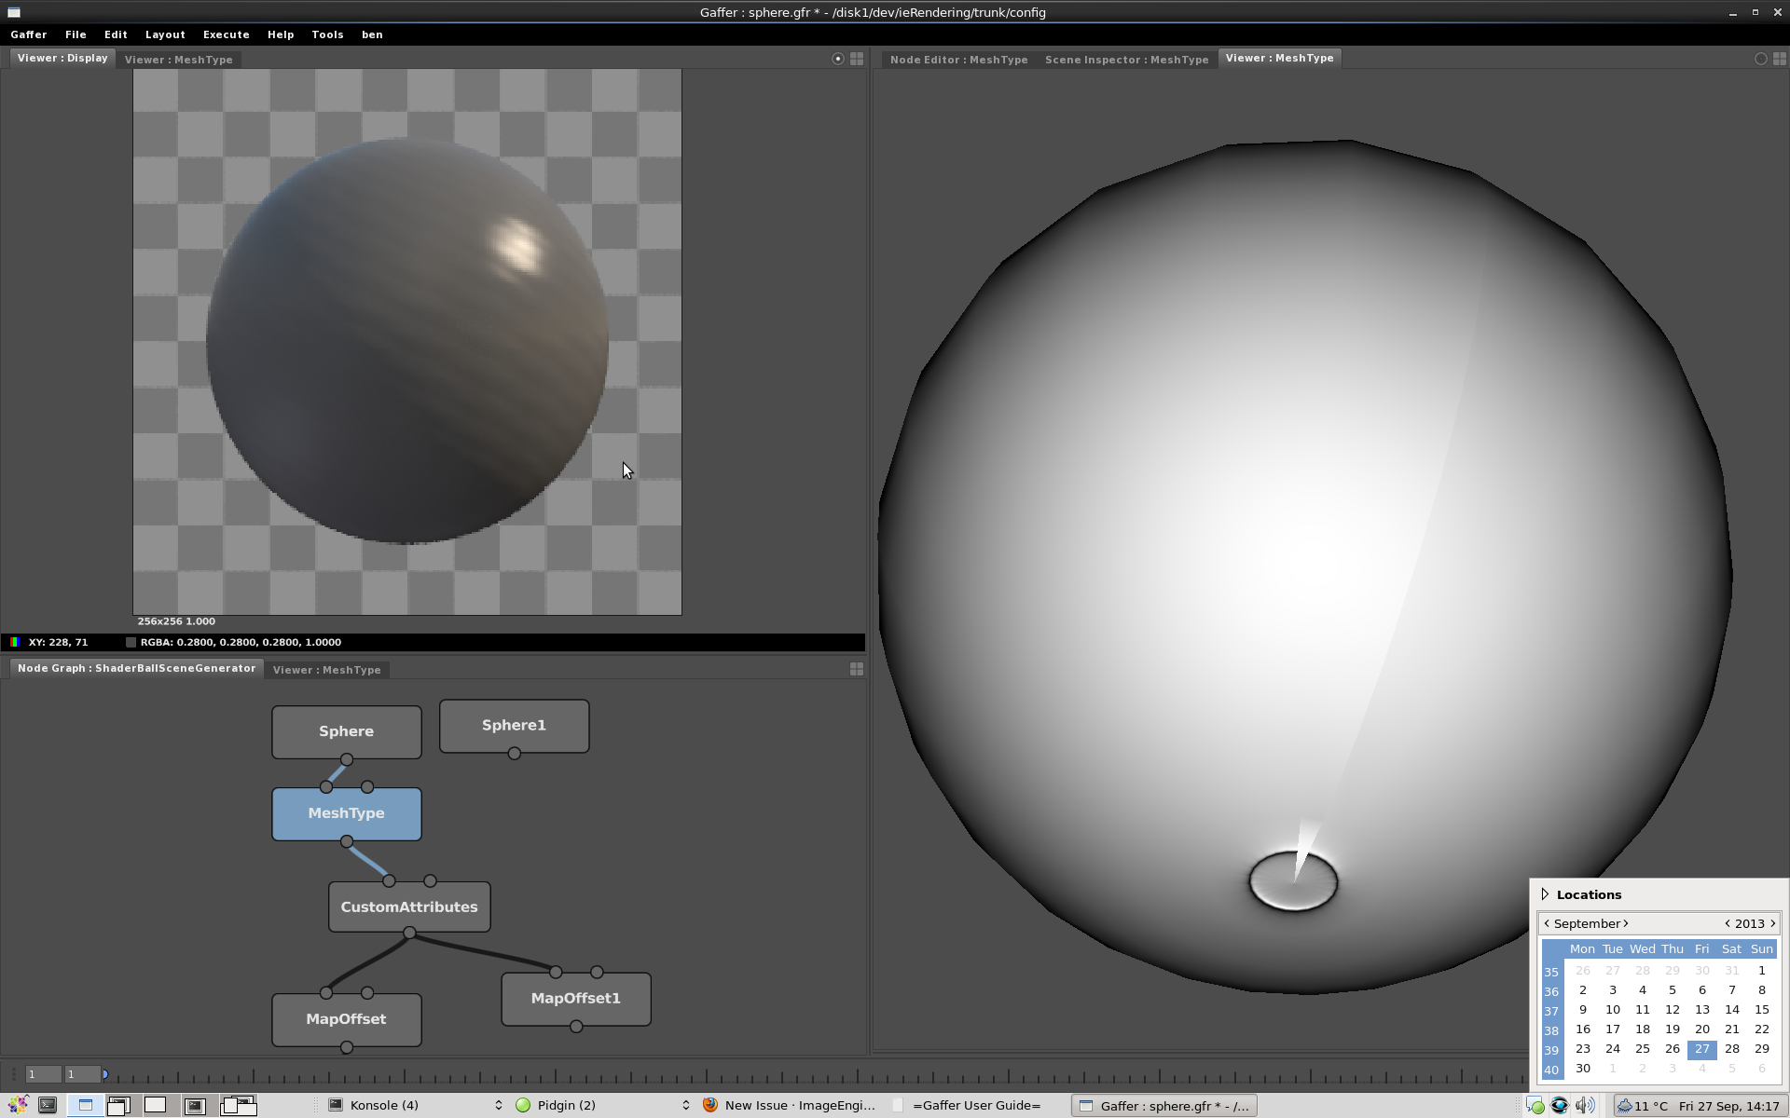This screenshot has height=1118, width=1790.
Task: Click the first frame number field on timeline
Action: (43, 1074)
